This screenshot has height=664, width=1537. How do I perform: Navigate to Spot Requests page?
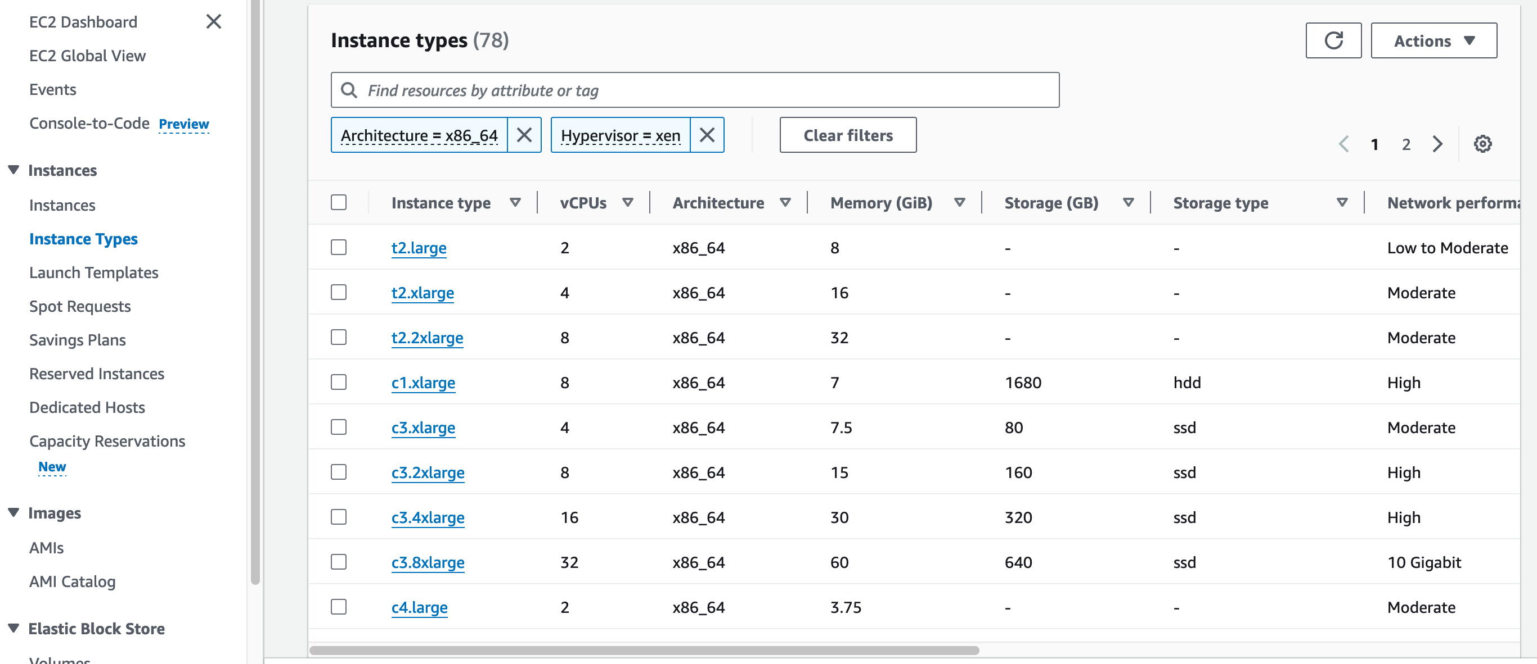pyautogui.click(x=80, y=306)
